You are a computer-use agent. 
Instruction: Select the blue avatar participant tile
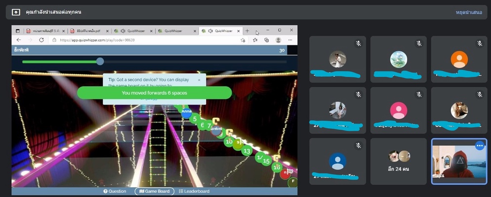pos(337,162)
